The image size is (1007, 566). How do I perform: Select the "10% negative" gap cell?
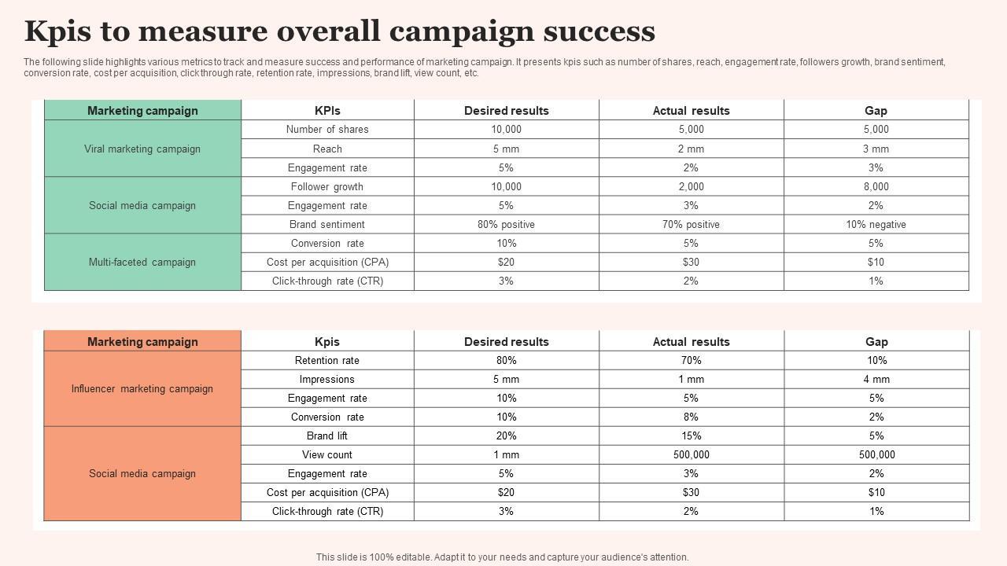coord(876,224)
